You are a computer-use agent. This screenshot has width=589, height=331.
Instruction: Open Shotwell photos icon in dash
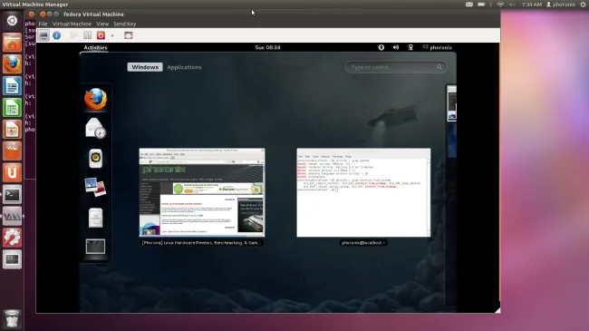click(x=95, y=187)
